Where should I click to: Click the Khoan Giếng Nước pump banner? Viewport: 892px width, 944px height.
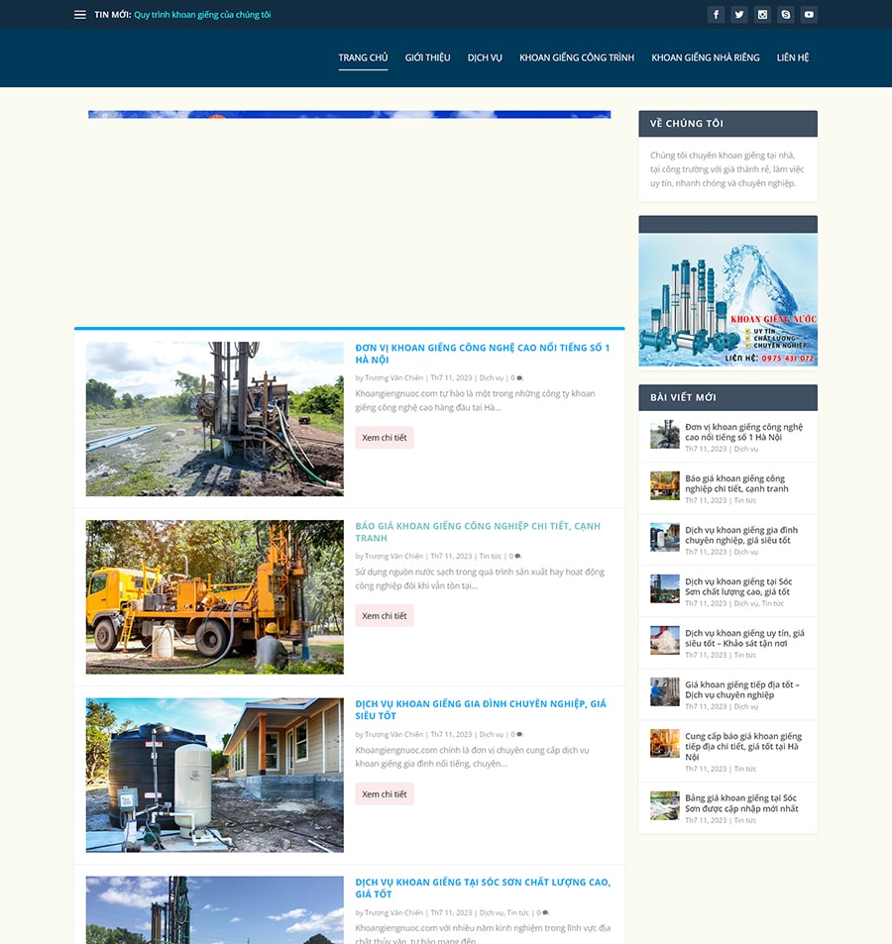(x=728, y=300)
